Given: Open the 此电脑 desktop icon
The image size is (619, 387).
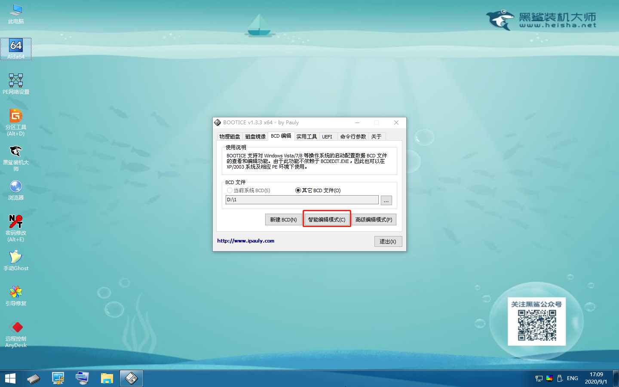Looking at the screenshot, I should tap(16, 14).
